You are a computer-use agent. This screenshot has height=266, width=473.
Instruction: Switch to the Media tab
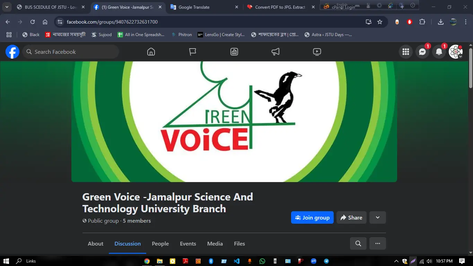[215, 243]
